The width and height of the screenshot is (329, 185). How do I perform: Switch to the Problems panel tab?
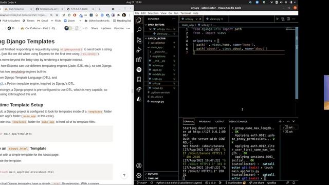pos(205,121)
